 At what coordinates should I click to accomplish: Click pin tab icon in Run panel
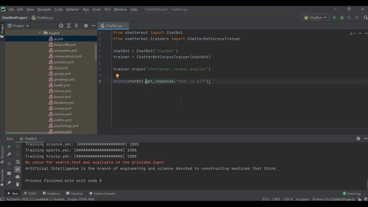(9, 183)
